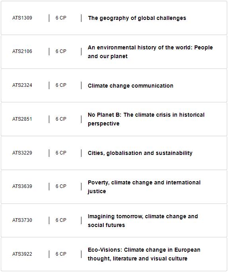Click the ATS2324 unit code
Image resolution: width=228 pixels, height=272 pixels.
coord(22,85)
